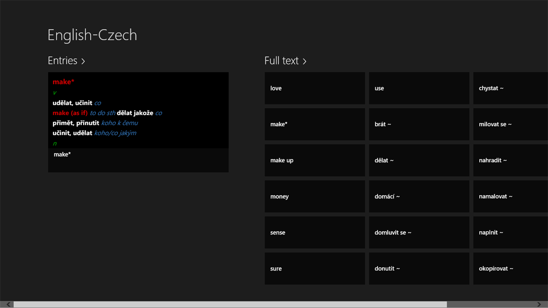The height and width of the screenshot is (308, 548).
Task: Click the "dělat ~" tile
Action: [x=419, y=160]
